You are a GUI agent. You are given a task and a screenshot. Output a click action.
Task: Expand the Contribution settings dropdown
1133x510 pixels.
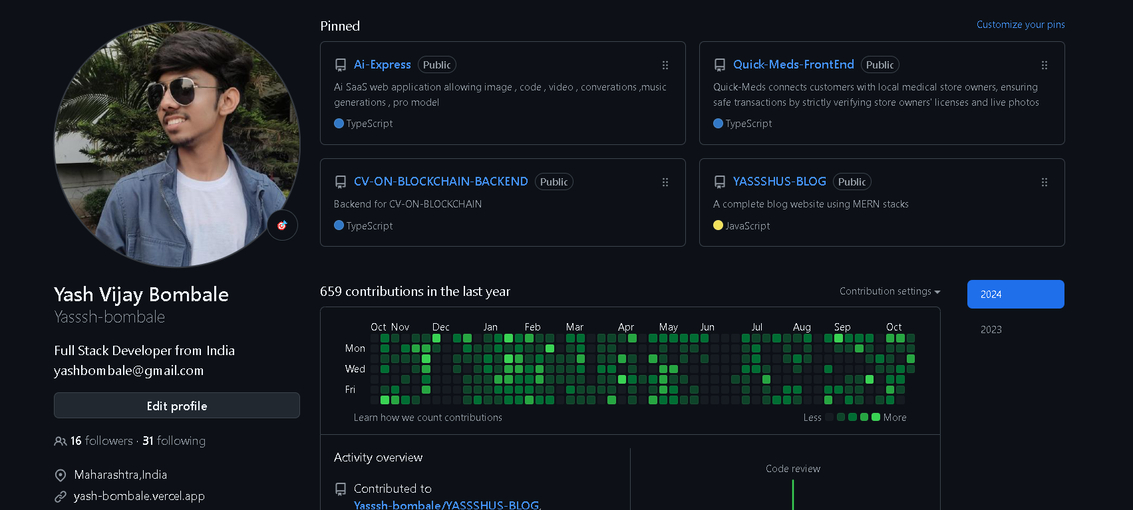click(890, 291)
